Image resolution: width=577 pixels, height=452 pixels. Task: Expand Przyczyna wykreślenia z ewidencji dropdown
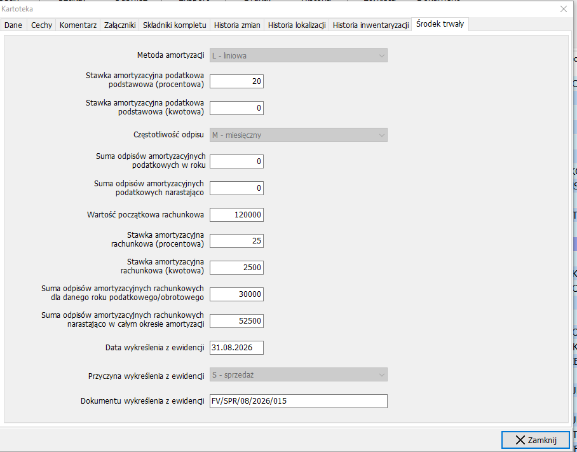tap(299, 374)
